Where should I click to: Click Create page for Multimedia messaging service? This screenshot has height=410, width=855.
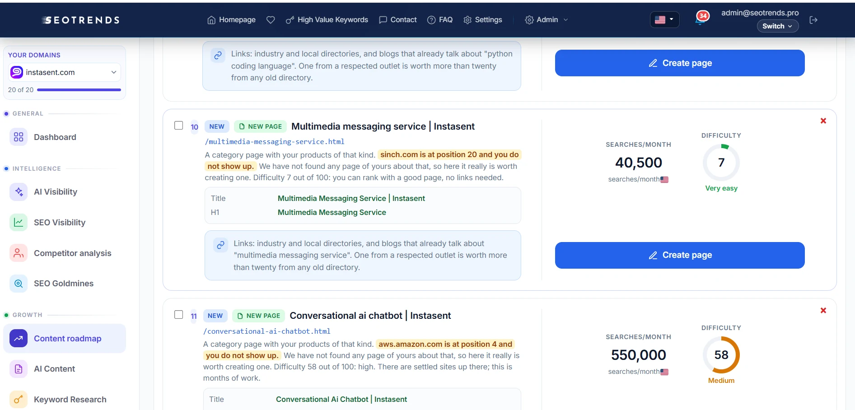tap(680, 255)
